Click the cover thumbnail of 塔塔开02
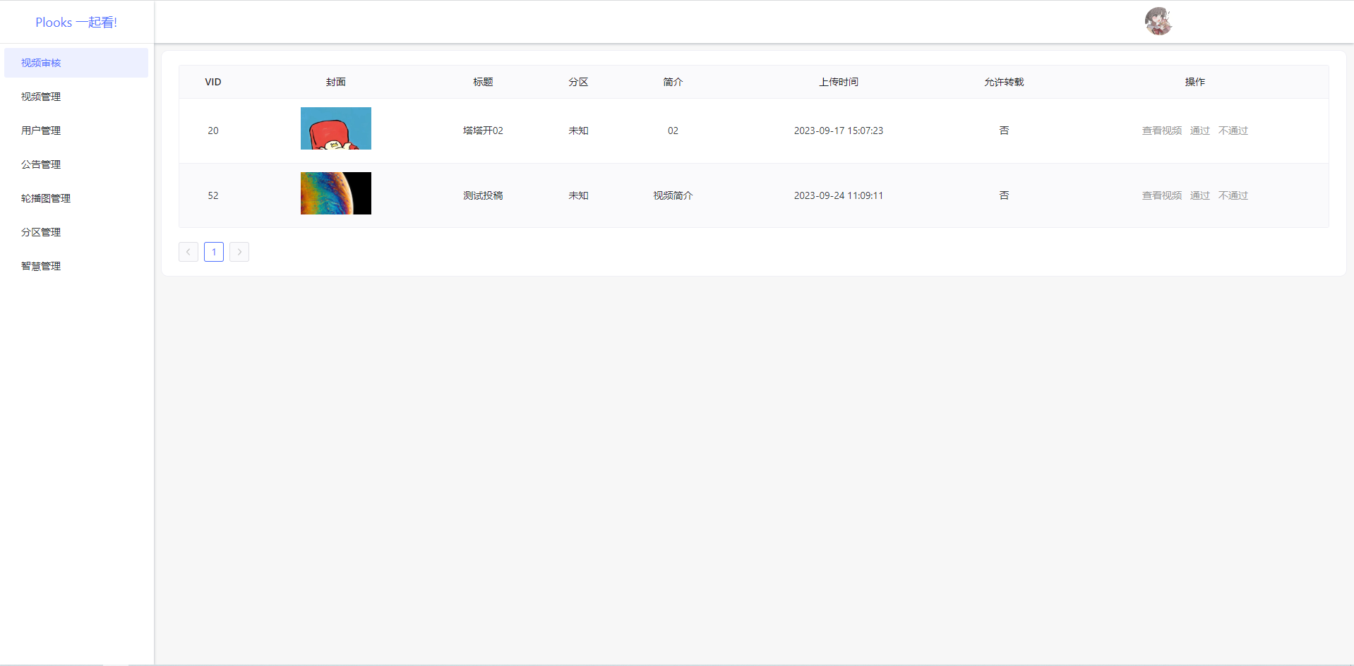The height and width of the screenshot is (666, 1354). (335, 128)
